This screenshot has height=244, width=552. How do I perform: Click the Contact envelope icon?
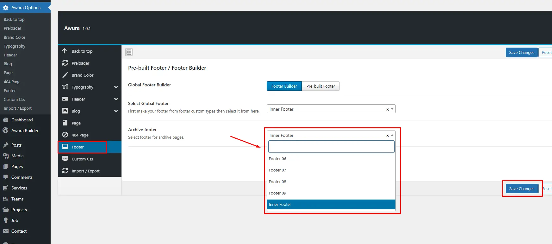pyautogui.click(x=6, y=231)
